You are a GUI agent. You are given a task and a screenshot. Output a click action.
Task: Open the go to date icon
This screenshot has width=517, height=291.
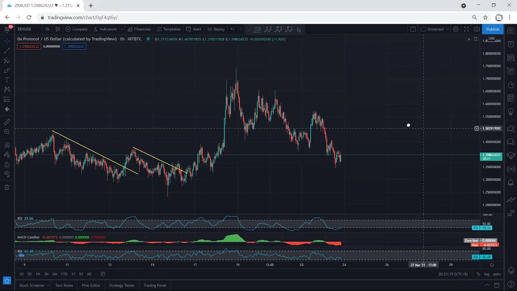tap(103, 274)
